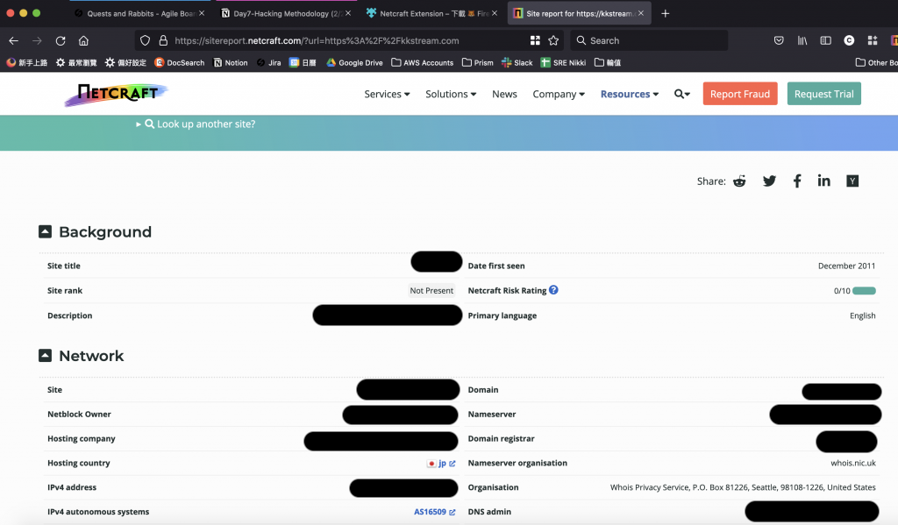This screenshot has width=898, height=525.
Task: Open the QR grid icon in address bar
Action: tap(535, 40)
